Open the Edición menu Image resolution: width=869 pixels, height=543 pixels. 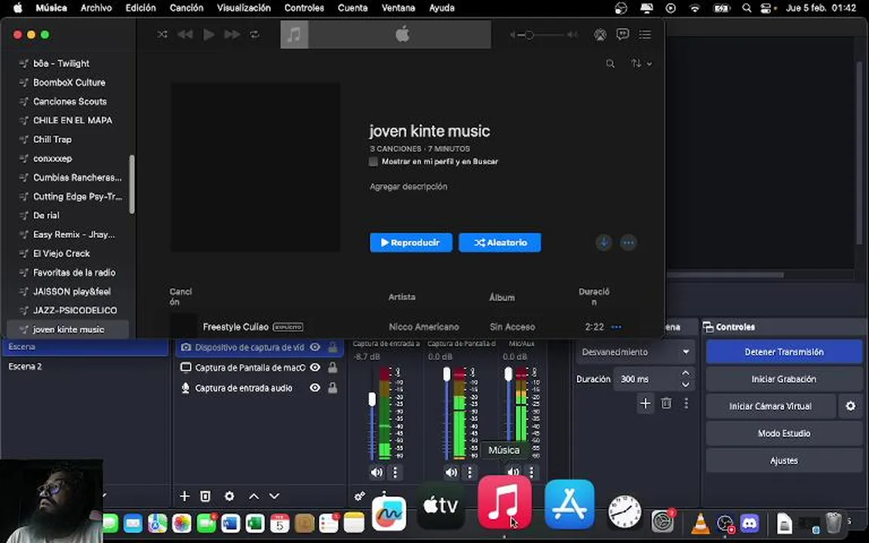(141, 8)
